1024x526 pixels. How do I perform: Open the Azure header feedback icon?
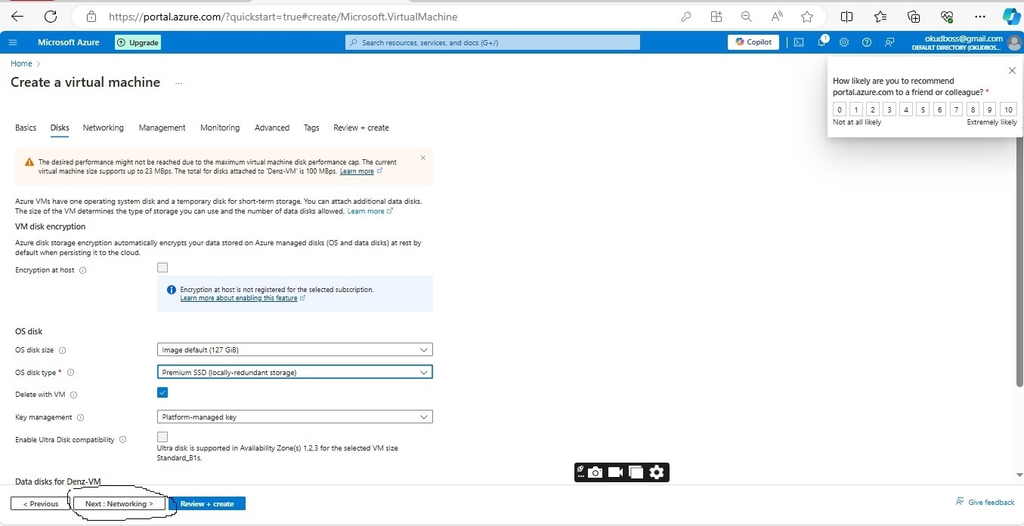tap(889, 42)
